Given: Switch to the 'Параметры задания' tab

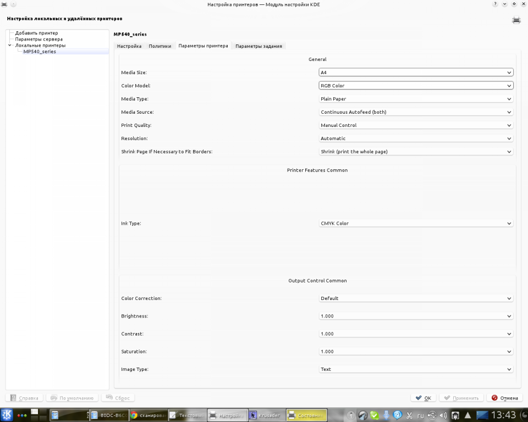Looking at the screenshot, I should pos(258,46).
